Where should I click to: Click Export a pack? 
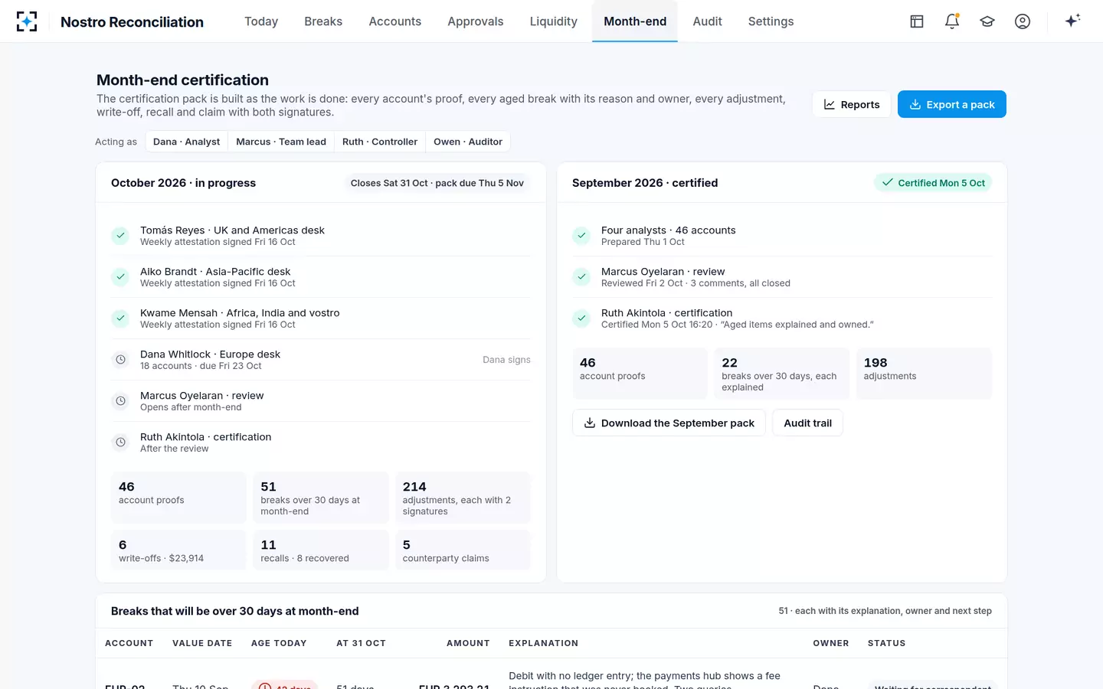(x=952, y=104)
